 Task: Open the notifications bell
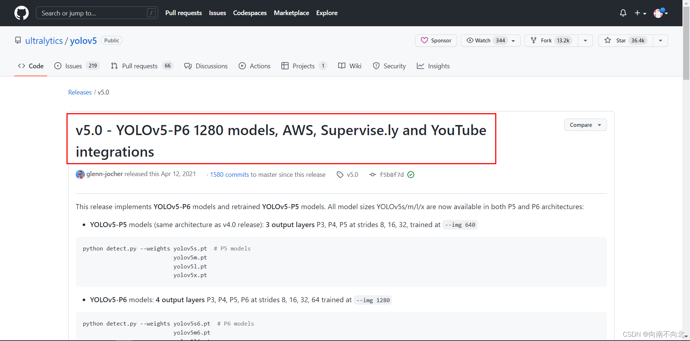[x=623, y=13]
